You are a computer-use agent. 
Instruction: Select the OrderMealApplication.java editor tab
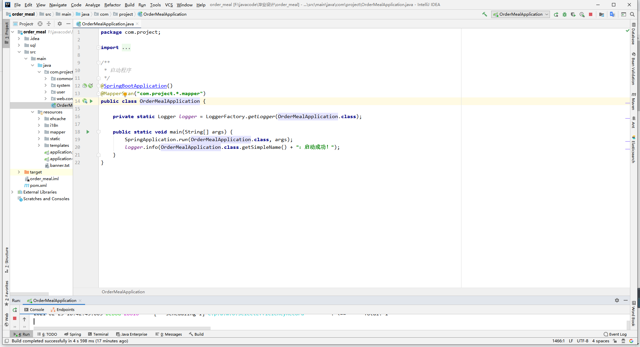[107, 24]
